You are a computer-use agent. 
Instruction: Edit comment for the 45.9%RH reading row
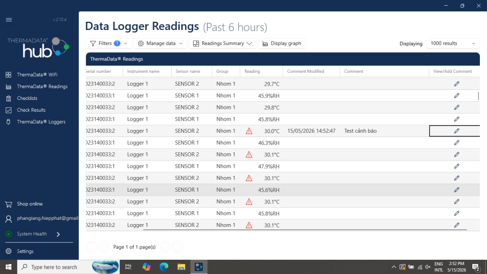coord(457,96)
